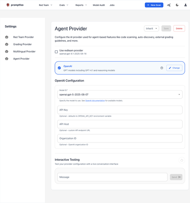Go to Model Audit page

tap(99, 5)
